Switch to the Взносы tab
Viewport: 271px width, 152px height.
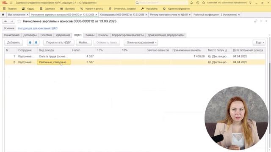pyautogui.click(x=103, y=35)
